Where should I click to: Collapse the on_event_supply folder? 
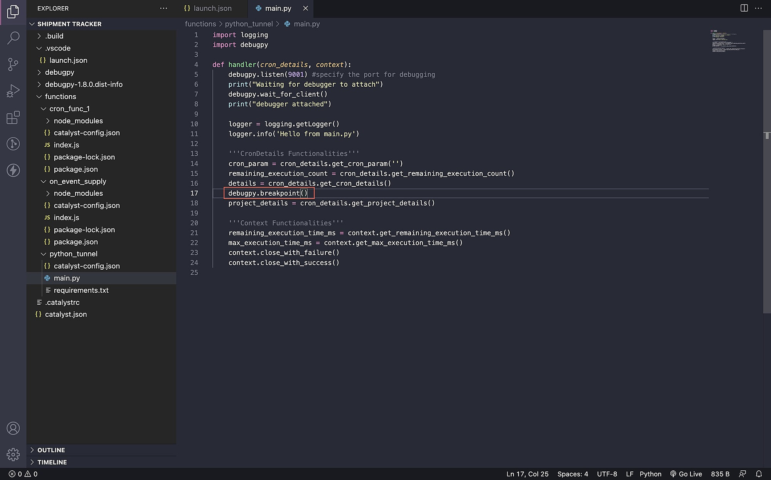[102, 181]
